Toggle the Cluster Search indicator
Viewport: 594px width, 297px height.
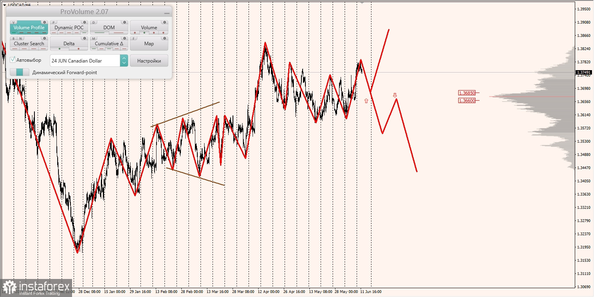click(x=29, y=44)
